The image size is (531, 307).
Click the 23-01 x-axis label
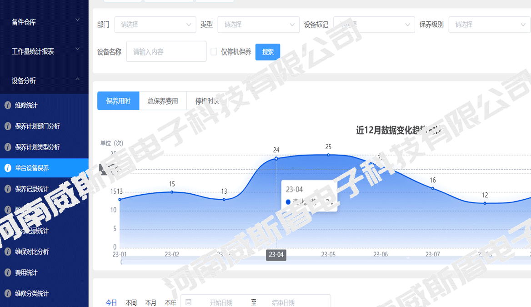[120, 255]
